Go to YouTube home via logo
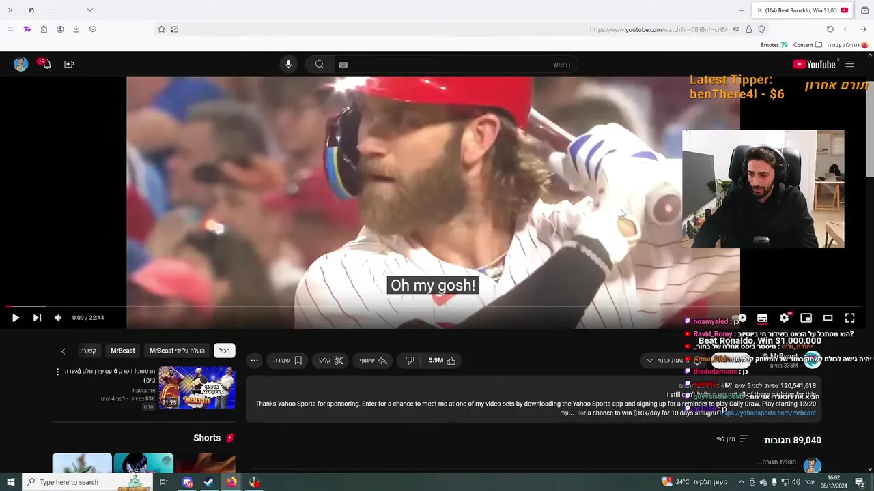Screen dimensions: 874x491 tap(814, 64)
